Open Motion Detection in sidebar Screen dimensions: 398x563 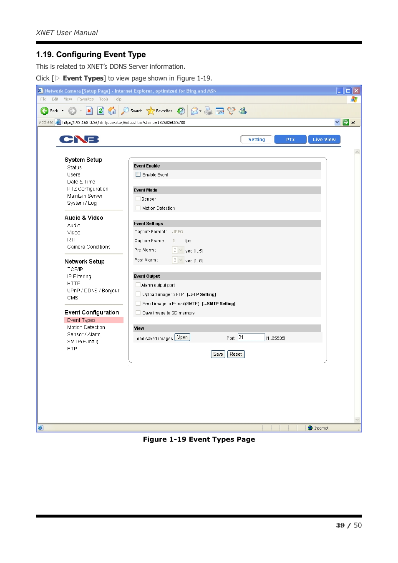(x=86, y=327)
